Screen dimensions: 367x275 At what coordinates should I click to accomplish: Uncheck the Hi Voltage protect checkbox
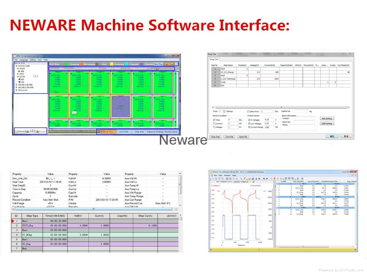(x=249, y=120)
